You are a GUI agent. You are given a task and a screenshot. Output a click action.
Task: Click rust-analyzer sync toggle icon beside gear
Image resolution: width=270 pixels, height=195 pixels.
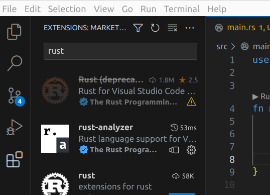[174, 150]
